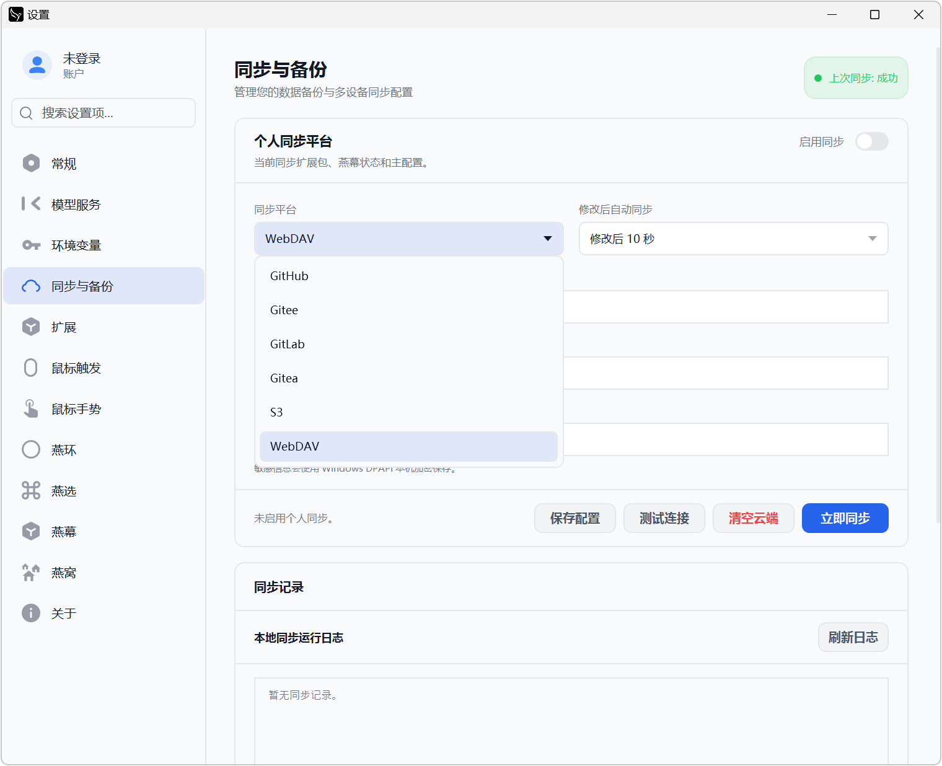Click the 鼠标手势 hand icon
This screenshot has width=942, height=766.
coord(31,408)
